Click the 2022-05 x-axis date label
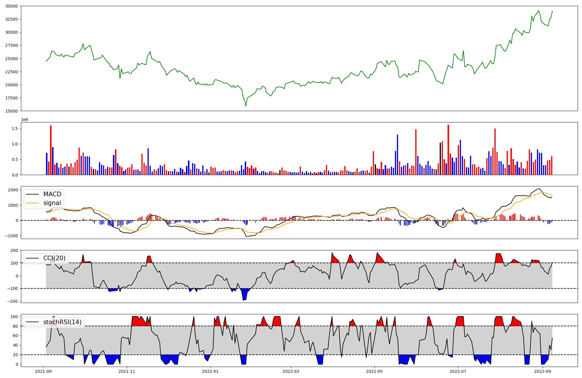The width and height of the screenshot is (582, 378). coord(375,371)
